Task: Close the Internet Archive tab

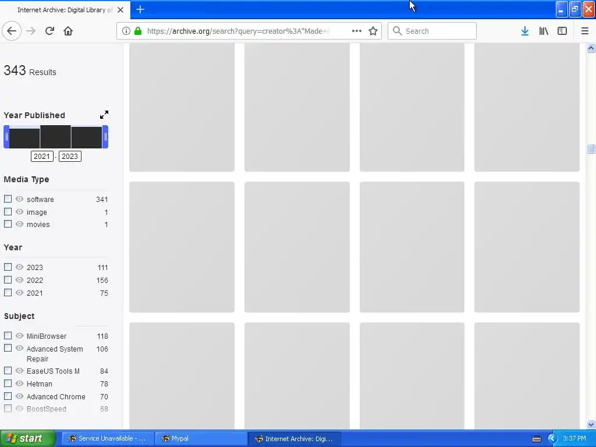Action: [x=120, y=10]
